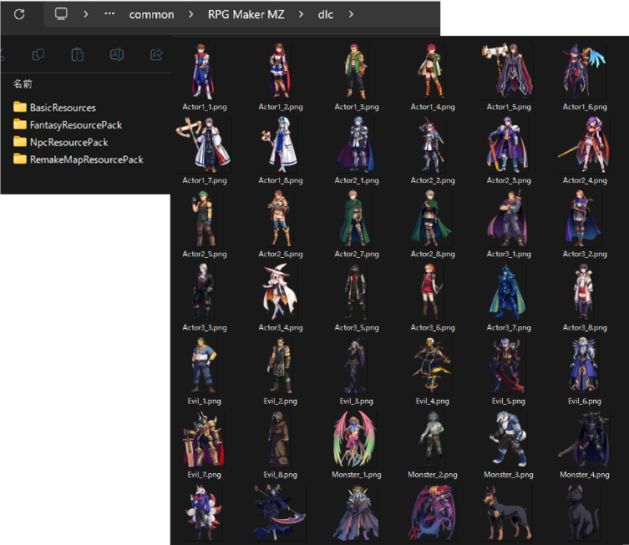Expand chevron between common and RPG Maker MZ
Screen dimensions: 629x545
tap(190, 15)
